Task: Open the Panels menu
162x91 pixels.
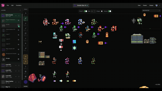Action: pos(145,5)
